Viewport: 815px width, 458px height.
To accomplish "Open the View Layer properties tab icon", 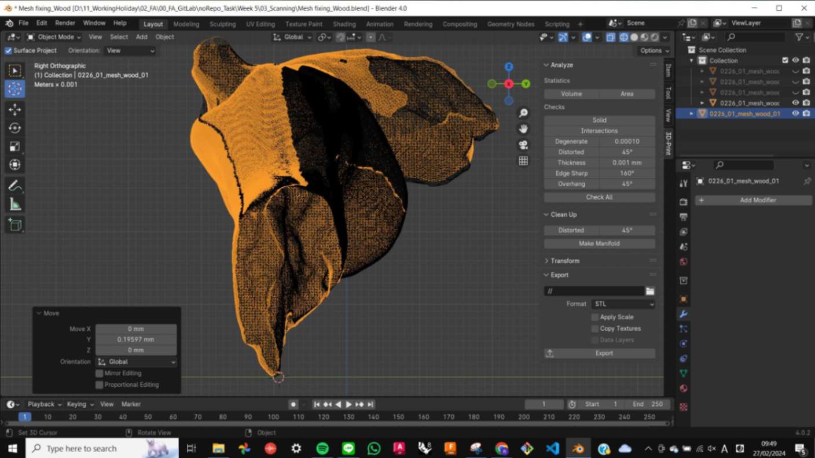I will (684, 232).
